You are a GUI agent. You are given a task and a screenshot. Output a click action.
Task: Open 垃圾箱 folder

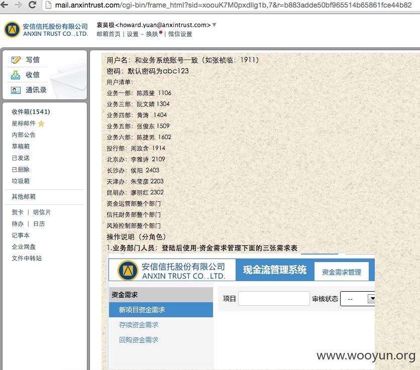pyautogui.click(x=21, y=181)
